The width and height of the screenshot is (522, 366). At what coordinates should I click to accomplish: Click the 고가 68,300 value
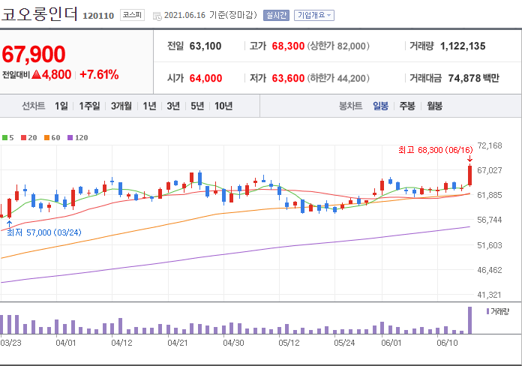[x=288, y=46]
